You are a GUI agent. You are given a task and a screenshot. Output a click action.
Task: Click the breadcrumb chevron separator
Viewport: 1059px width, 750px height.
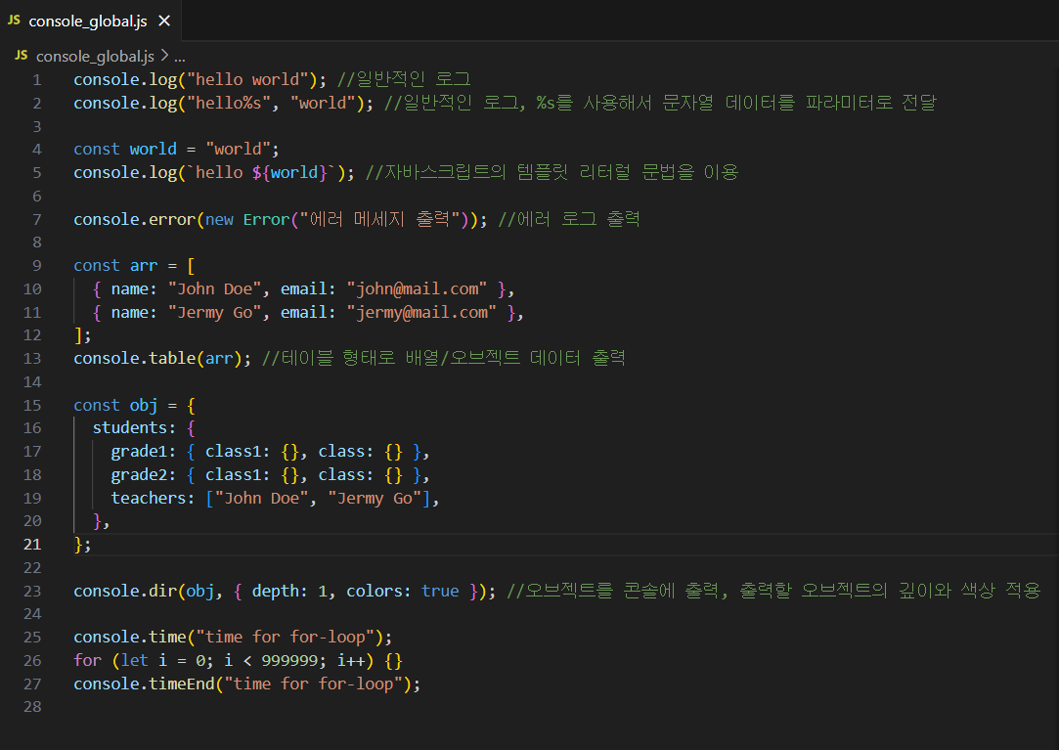pyautogui.click(x=164, y=56)
